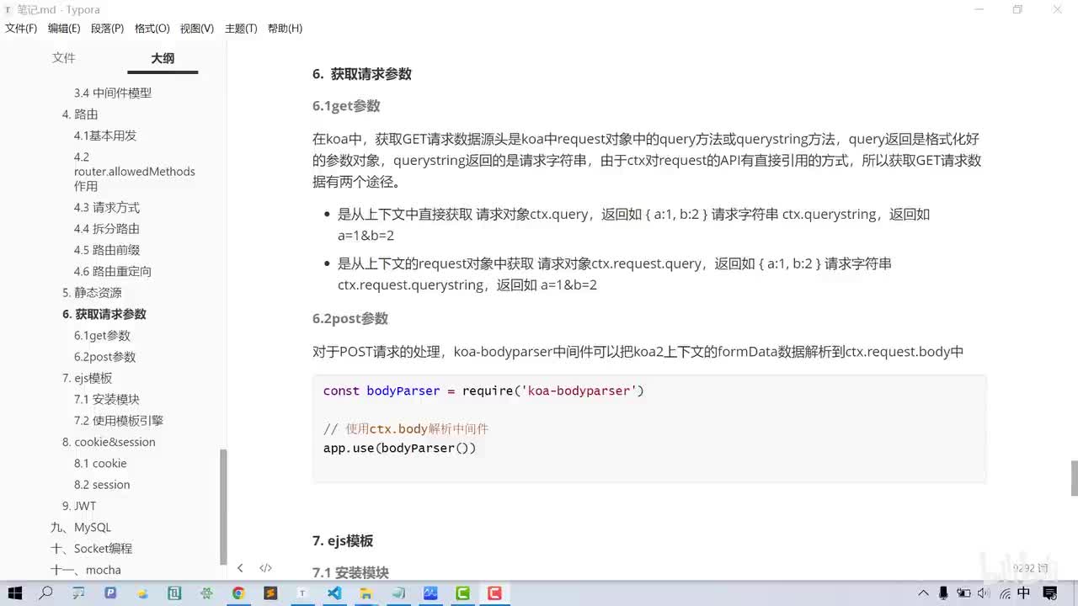Click document heading 6.2post参数 in the editor
This screenshot has height=606, width=1078.
(x=350, y=319)
